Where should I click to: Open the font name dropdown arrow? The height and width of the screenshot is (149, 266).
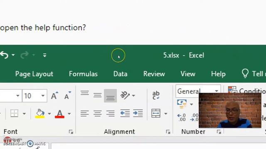17,96
